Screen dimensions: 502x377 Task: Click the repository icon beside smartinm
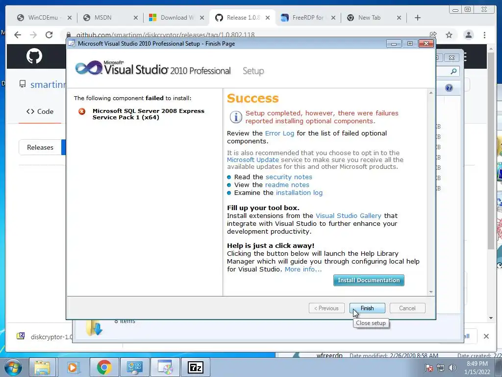click(23, 84)
